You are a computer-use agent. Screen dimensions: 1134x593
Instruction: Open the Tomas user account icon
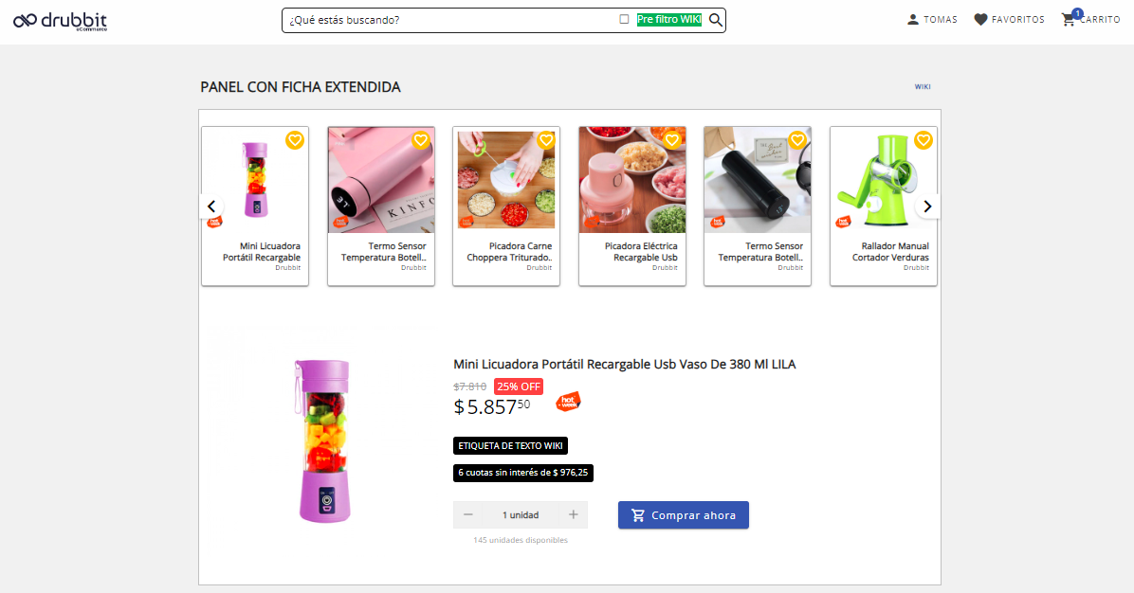(913, 20)
